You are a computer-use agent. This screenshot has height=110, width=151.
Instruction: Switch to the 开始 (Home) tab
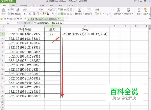click(x=5, y=5)
